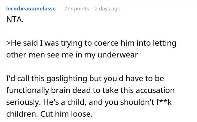Click the 273 points score
197x122 pixels.
point(77,9)
